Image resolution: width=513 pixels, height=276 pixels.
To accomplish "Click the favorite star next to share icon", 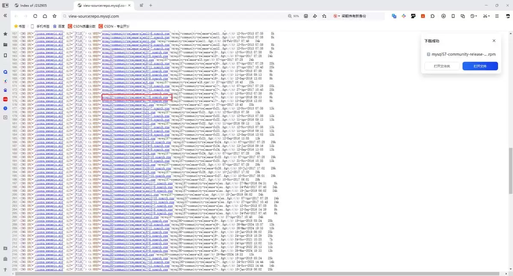I will tap(324, 16).
